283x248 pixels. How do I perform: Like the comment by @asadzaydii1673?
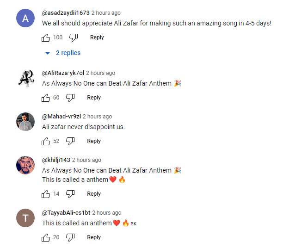(46, 37)
